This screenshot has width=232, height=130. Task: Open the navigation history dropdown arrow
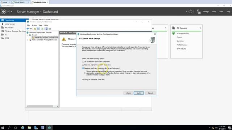tap(11, 12)
